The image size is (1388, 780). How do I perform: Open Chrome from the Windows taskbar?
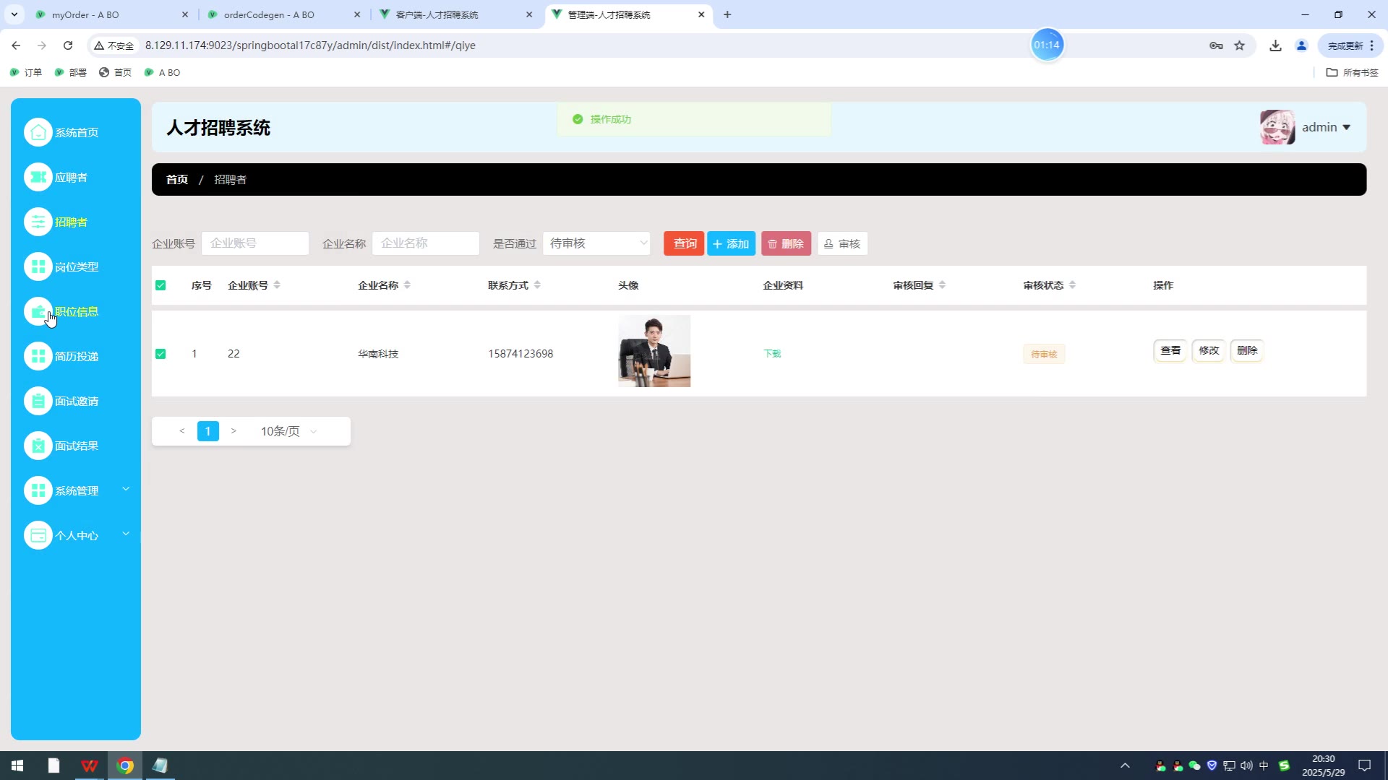point(125,766)
